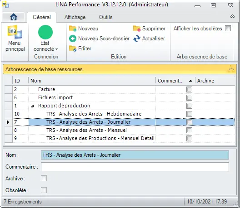
Task: Select TRS - Analyse des Arrets - Mensuel row
Action: pos(120,130)
